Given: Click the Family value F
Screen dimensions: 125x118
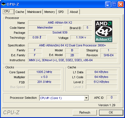Looking at the screenshot, I should click(35, 50).
